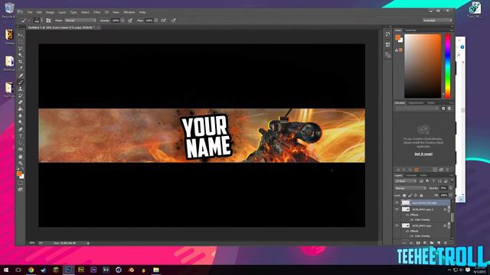This screenshot has width=490, height=275.
Task: Hide the layer below copy 2
Action: pyautogui.click(x=397, y=225)
